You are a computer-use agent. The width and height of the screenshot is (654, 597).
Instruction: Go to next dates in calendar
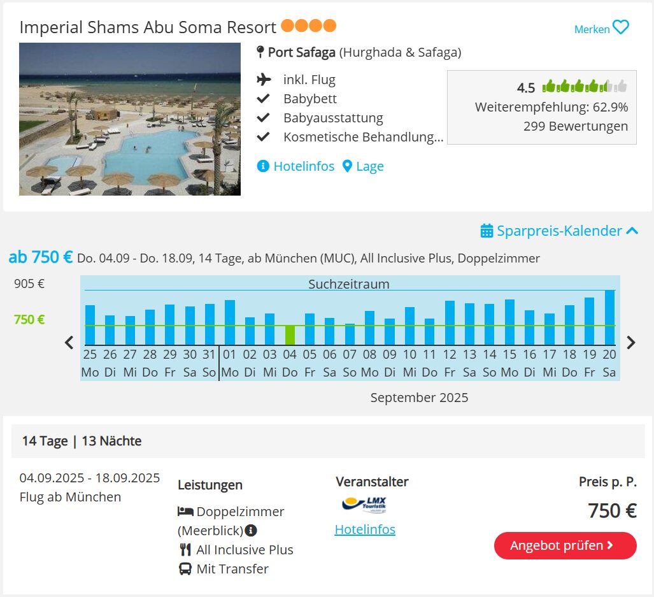point(631,343)
